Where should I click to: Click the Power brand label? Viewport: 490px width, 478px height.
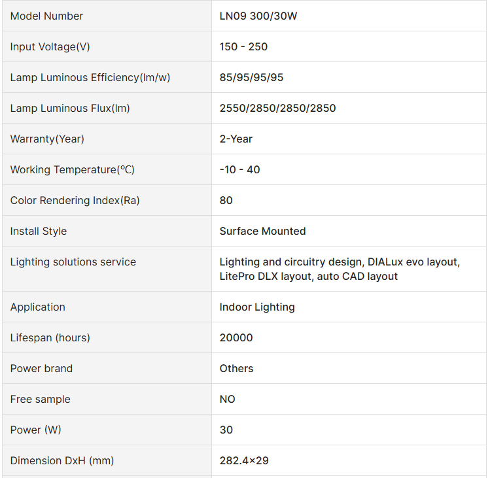pos(41,368)
